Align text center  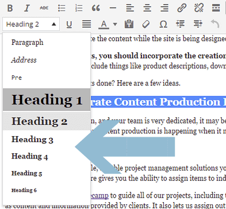(147, 8)
